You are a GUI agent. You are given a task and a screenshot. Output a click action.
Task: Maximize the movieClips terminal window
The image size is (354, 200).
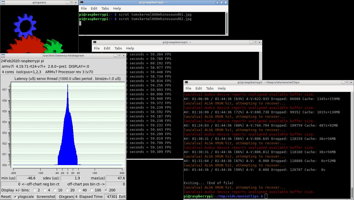(x=347, y=83)
